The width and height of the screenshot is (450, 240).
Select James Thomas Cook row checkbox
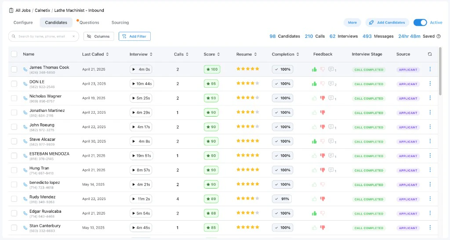click(14, 69)
